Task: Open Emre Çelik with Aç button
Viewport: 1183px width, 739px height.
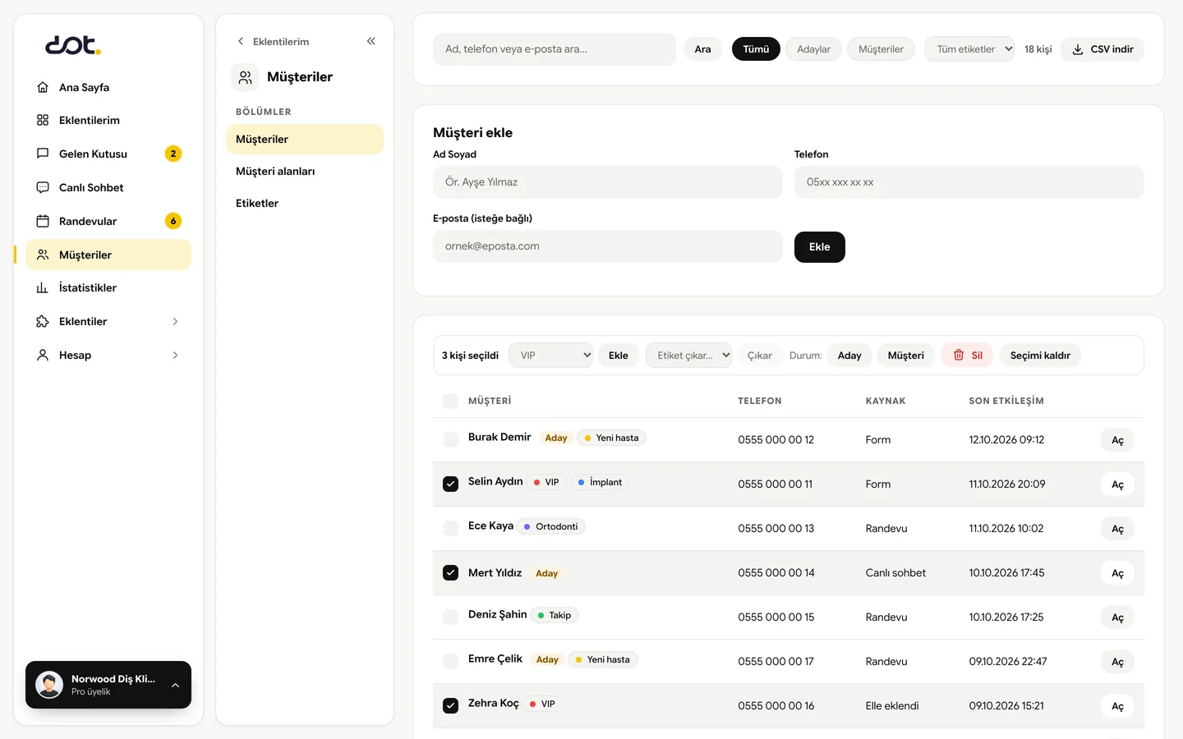Action: (x=1117, y=662)
